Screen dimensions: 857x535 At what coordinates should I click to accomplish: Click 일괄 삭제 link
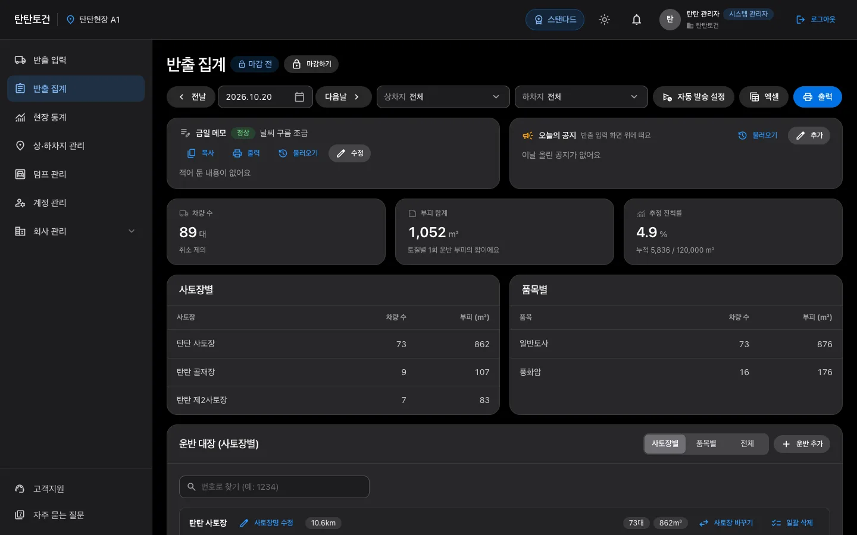pyautogui.click(x=792, y=523)
